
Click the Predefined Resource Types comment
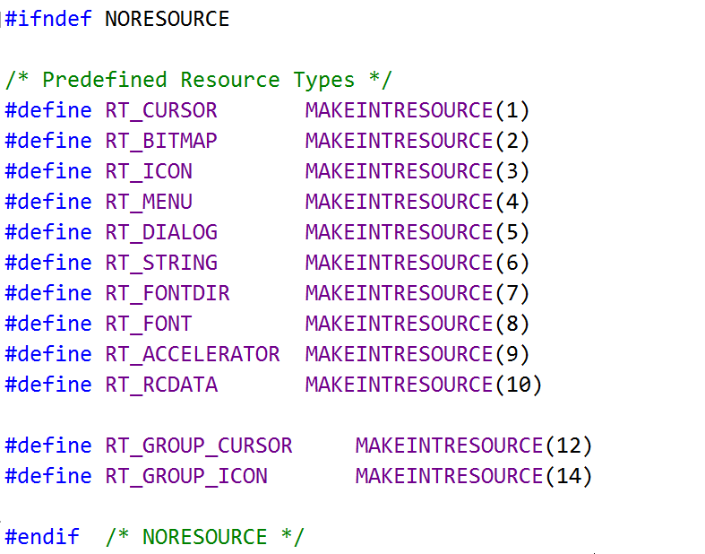click(198, 80)
